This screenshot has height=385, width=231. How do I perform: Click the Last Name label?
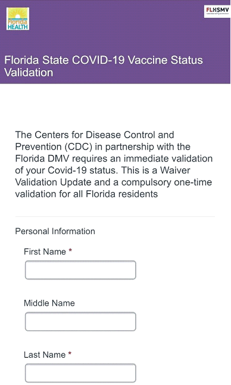click(x=45, y=355)
